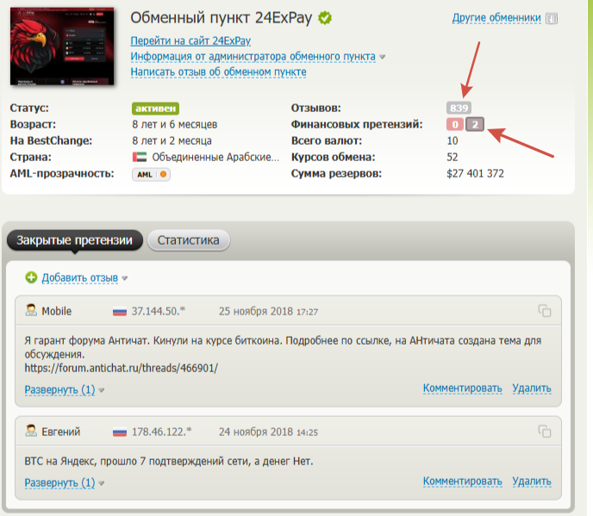593x516 pixels.
Task: Click the IP address 178.46.122.*
Action: point(161,432)
